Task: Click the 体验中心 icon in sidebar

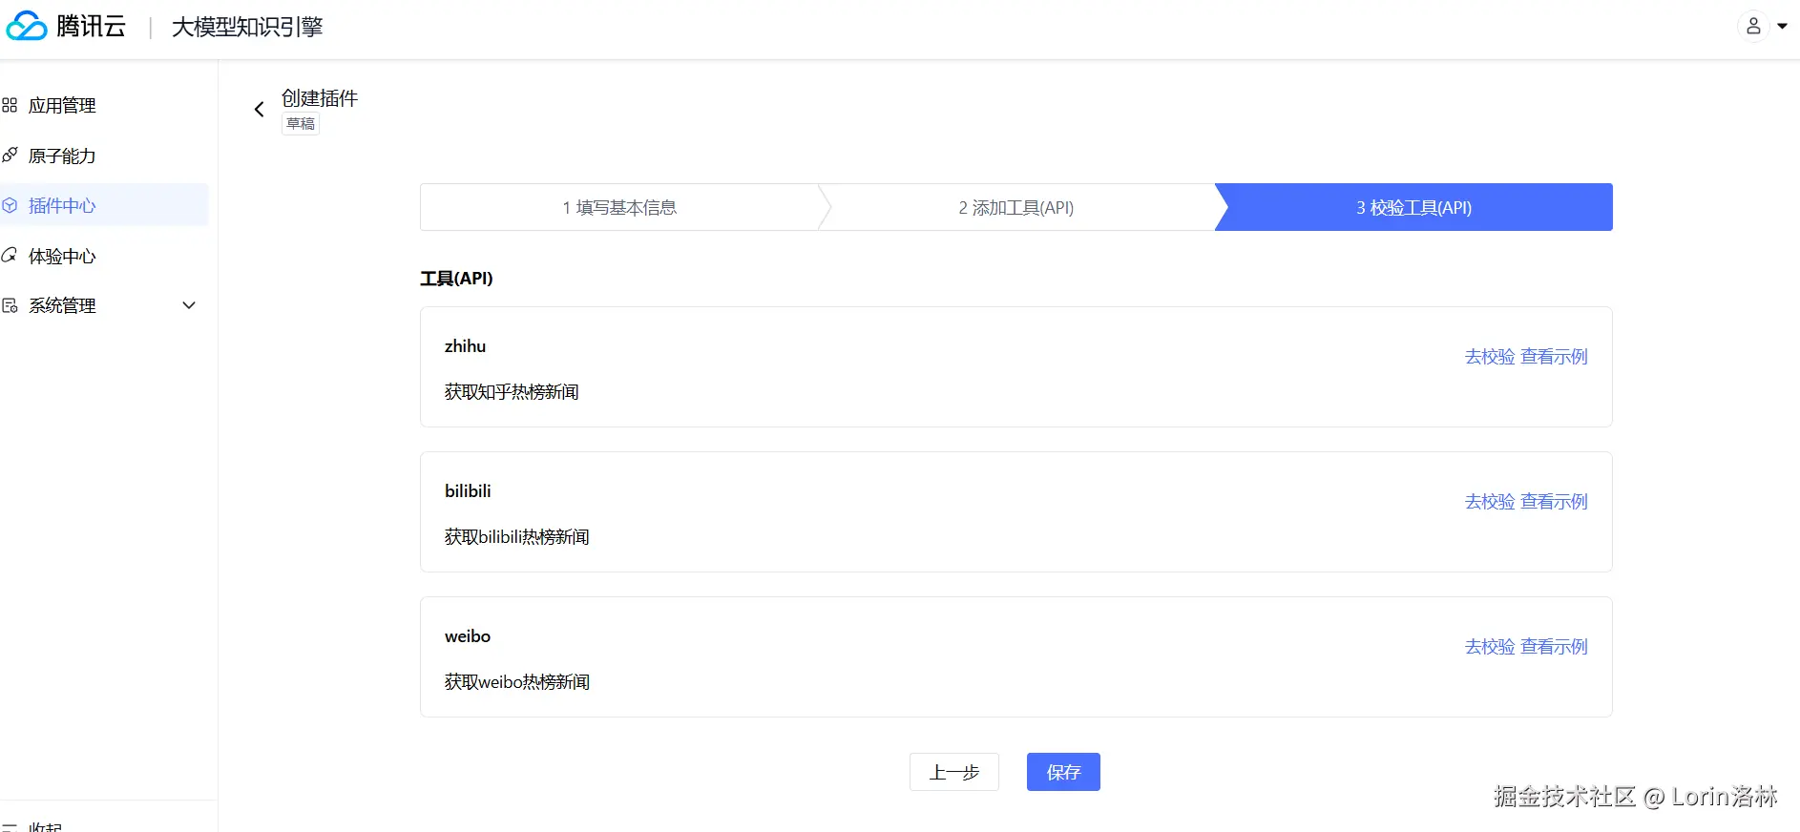Action: point(10,255)
